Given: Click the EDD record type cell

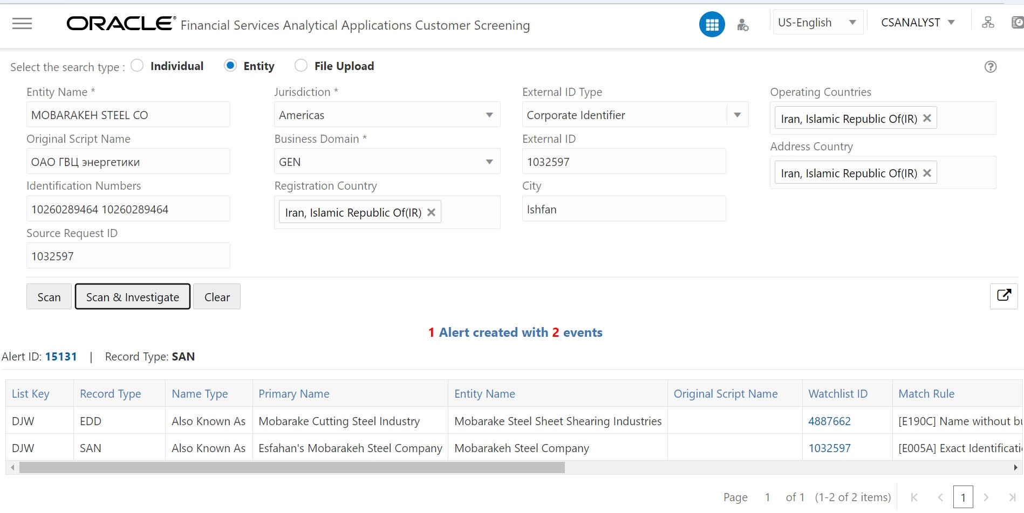Looking at the screenshot, I should coord(119,421).
